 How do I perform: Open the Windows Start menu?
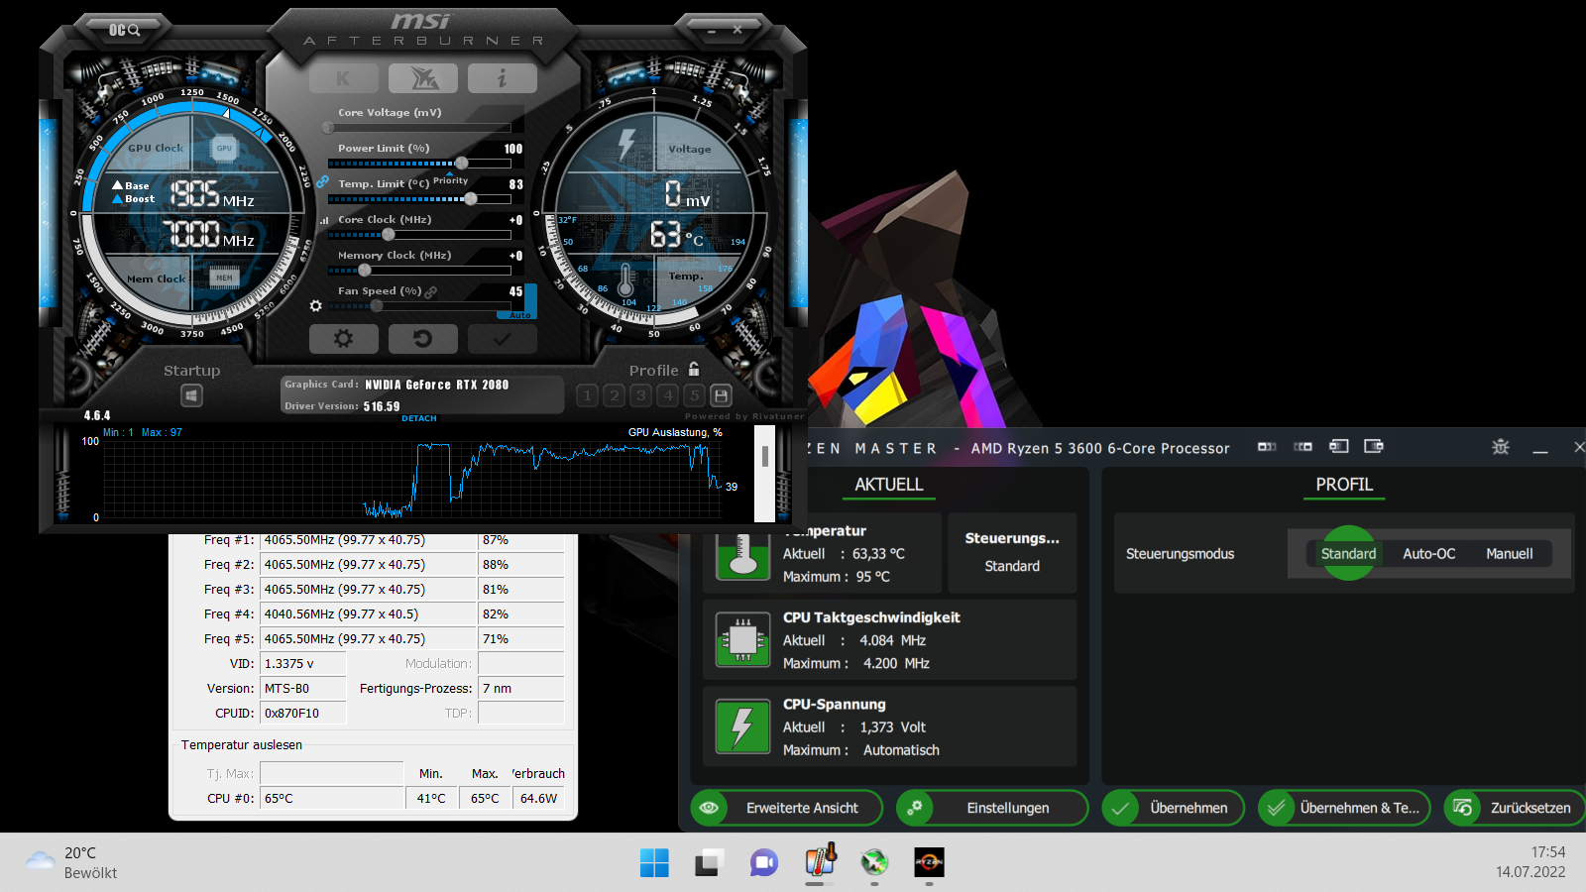click(654, 862)
